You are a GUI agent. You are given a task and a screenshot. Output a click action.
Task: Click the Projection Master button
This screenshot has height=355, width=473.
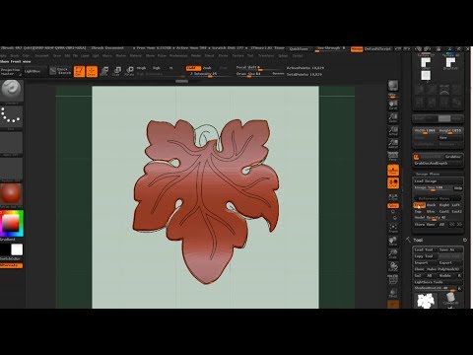coord(11,72)
